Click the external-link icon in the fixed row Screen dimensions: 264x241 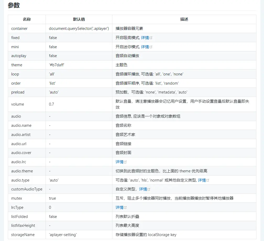[x=151, y=38]
